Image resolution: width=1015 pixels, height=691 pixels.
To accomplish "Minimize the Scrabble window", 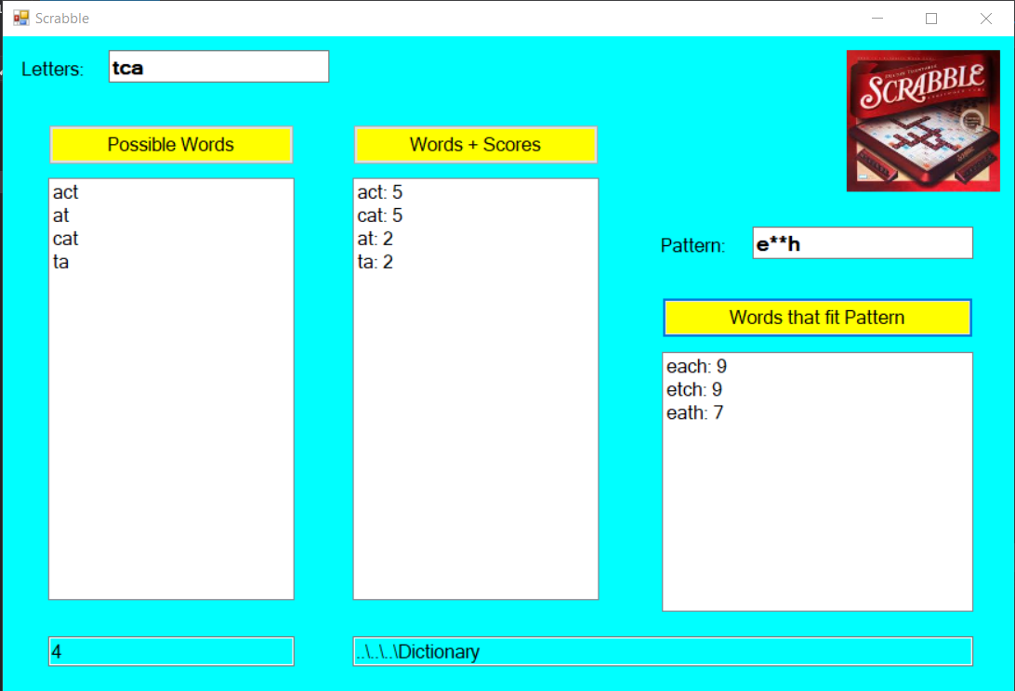I will 877,19.
